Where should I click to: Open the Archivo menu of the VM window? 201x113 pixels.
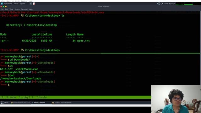pyautogui.click(x=3, y=1)
